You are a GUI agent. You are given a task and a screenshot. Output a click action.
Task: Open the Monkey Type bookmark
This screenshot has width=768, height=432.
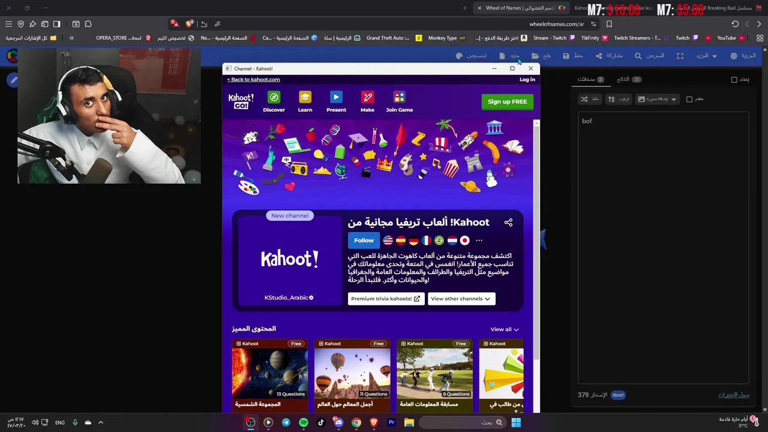[446, 38]
